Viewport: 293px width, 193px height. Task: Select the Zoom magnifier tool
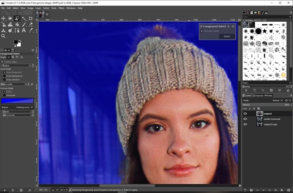pos(3,36)
